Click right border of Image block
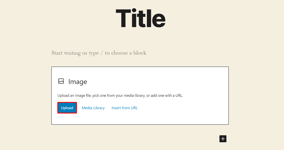Viewport: 284px width, 150px height. click(x=229, y=95)
